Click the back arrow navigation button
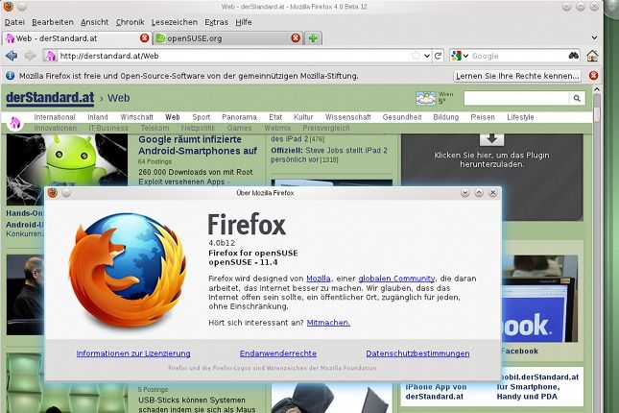The width and height of the screenshot is (619, 413). tap(12, 56)
